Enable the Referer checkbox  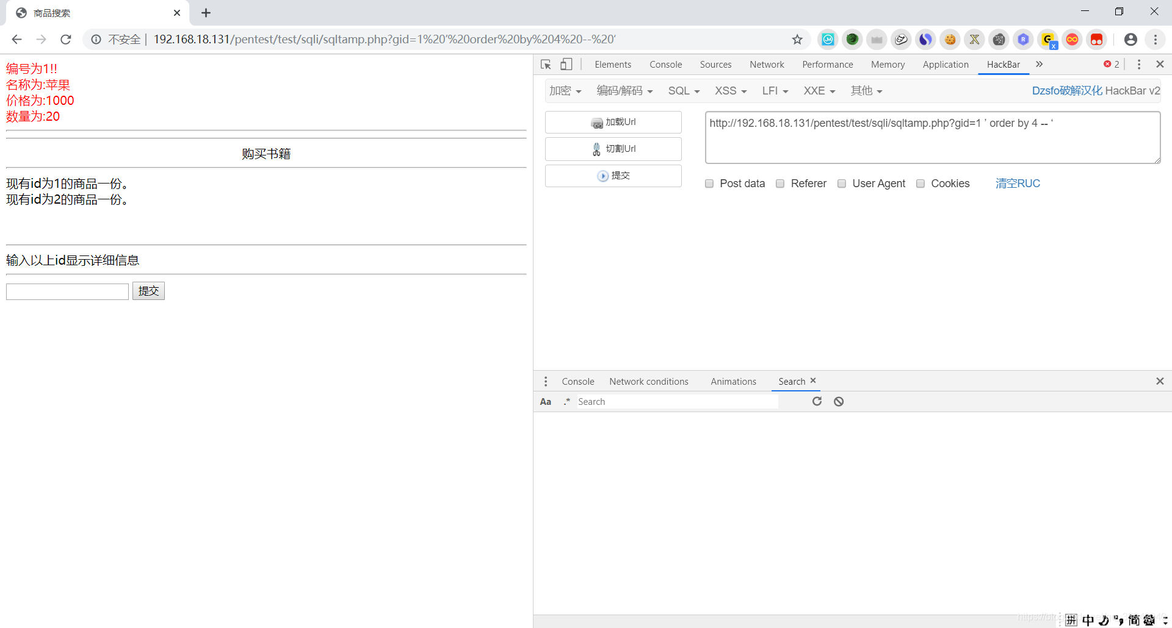point(780,184)
